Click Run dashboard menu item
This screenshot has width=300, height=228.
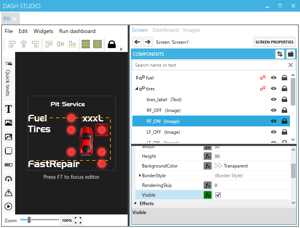click(x=77, y=31)
